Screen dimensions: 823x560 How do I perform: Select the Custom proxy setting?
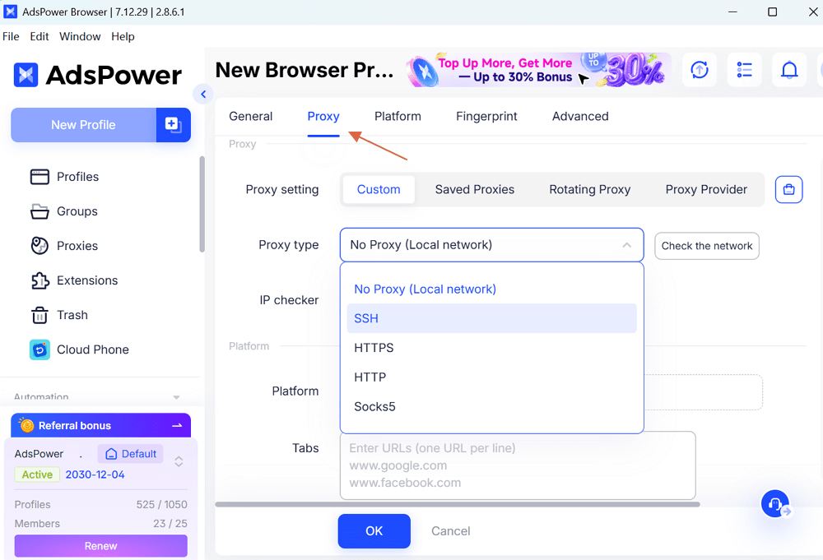[379, 189]
